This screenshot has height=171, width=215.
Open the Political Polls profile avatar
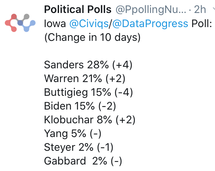pos(20,23)
